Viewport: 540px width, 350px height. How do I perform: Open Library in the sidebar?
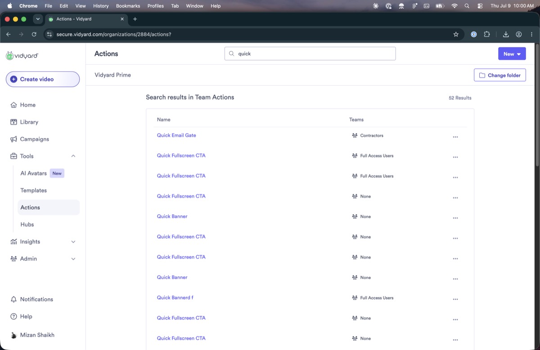click(x=29, y=122)
